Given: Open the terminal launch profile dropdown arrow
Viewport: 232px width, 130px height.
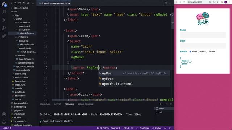Looking at the screenshot, I should (x=163, y=104).
